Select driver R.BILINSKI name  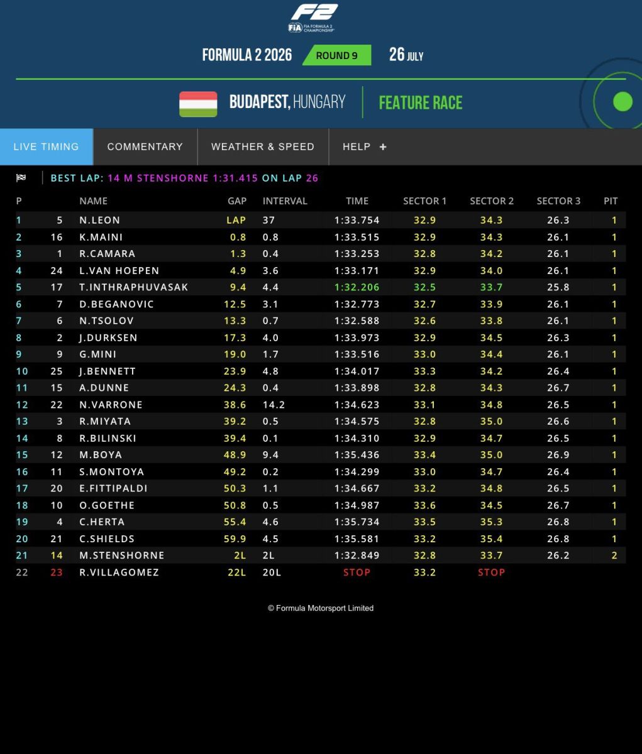click(108, 438)
